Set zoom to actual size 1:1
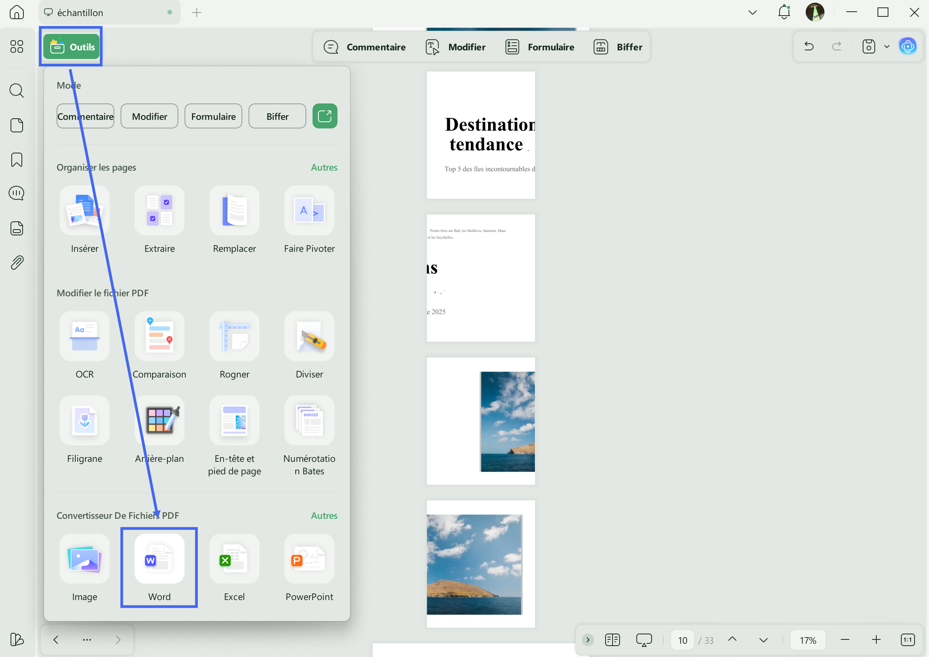Viewport: 929px width, 657px height. coord(908,639)
